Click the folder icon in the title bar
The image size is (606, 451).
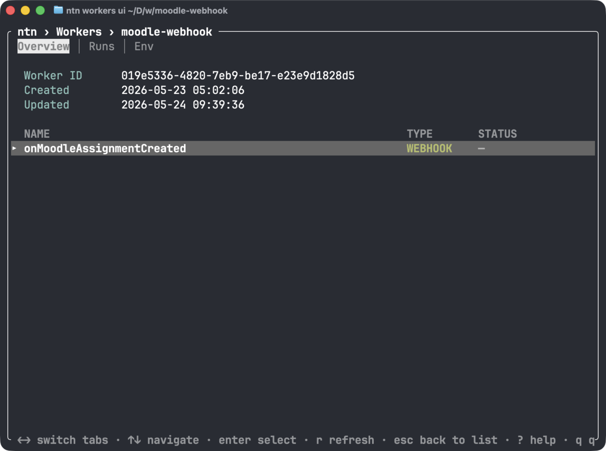(58, 10)
